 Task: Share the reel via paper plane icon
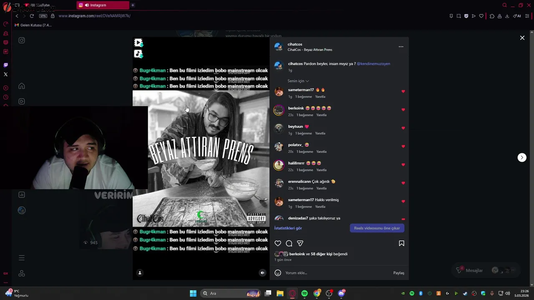[x=300, y=243]
